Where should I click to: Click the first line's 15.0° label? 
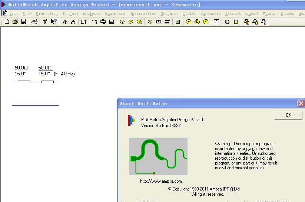click(20, 74)
